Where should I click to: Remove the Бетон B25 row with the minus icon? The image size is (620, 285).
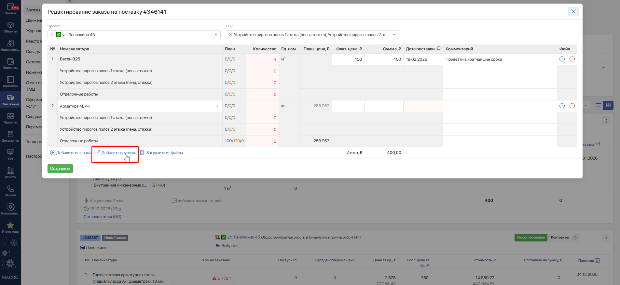click(572, 59)
